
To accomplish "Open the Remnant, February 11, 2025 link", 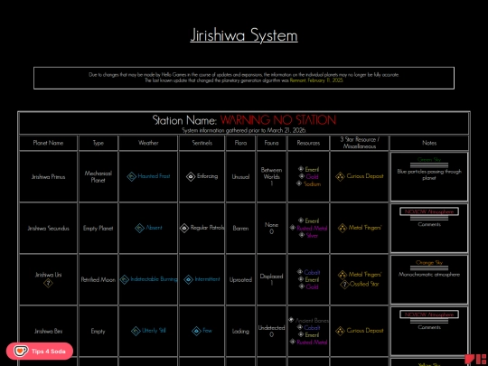I will tap(316, 80).
